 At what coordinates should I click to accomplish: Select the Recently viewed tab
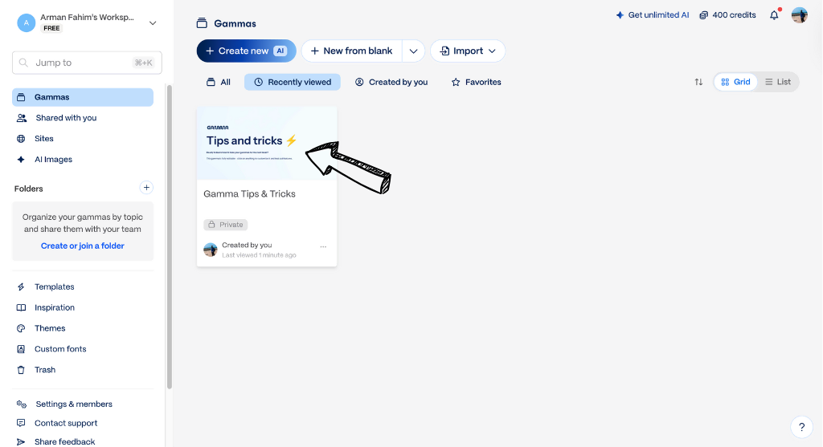coord(293,83)
